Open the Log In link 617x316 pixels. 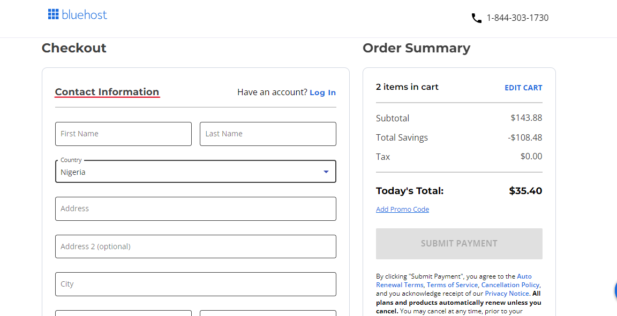click(322, 93)
